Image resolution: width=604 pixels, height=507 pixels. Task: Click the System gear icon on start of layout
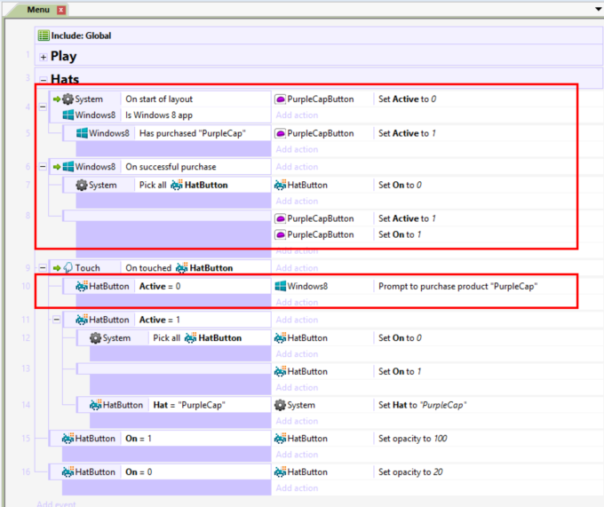(68, 99)
